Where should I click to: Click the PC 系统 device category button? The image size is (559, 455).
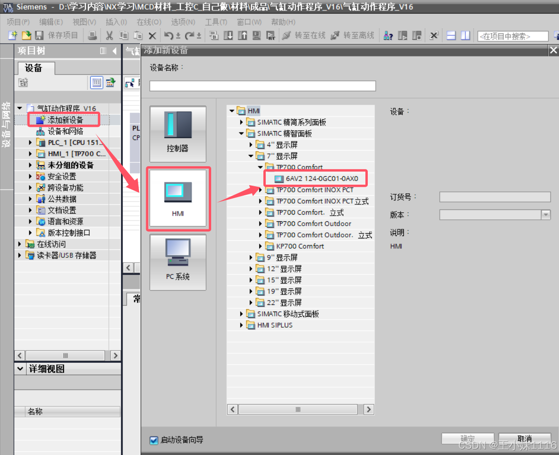pyautogui.click(x=177, y=262)
